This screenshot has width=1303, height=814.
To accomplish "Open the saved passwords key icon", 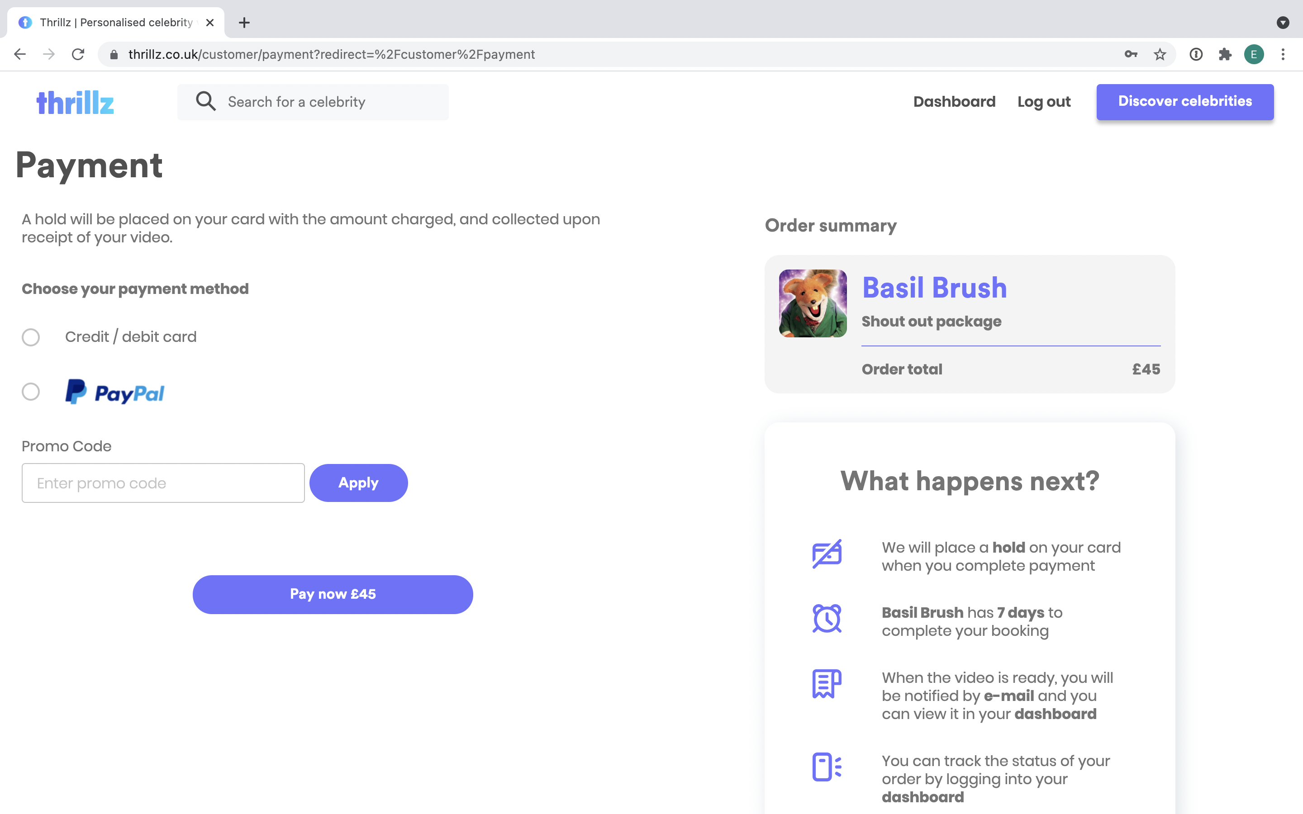I will [x=1131, y=54].
